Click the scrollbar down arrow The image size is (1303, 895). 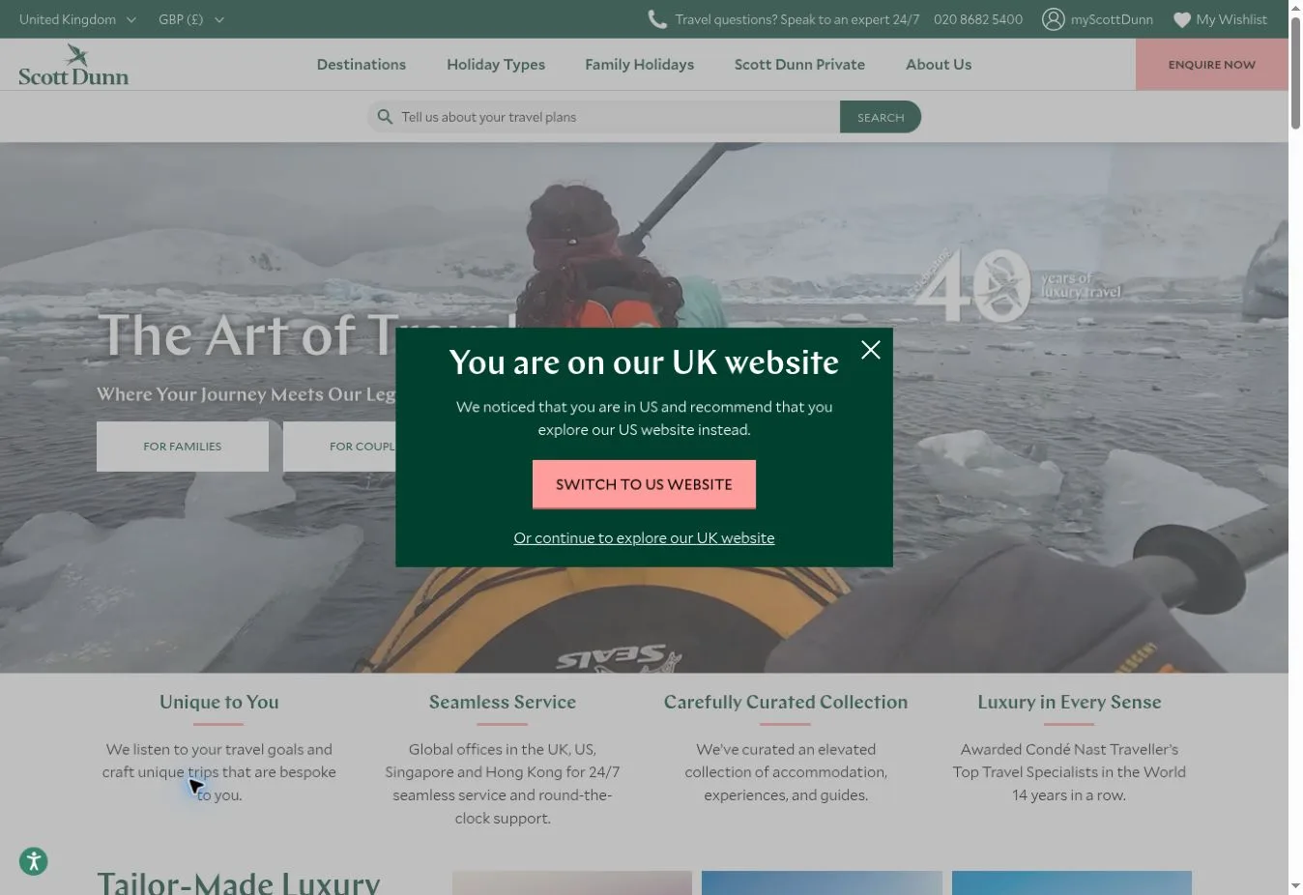pos(1295,886)
